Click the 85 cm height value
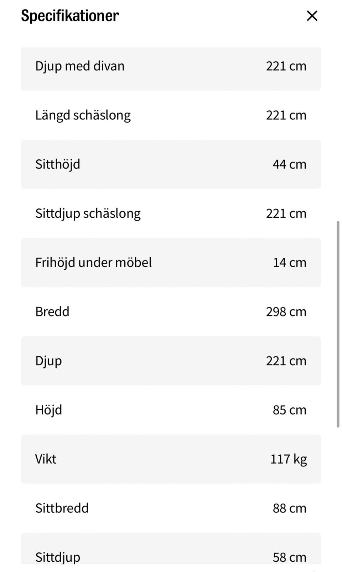Viewport: 342px width, 572px height. (x=289, y=410)
